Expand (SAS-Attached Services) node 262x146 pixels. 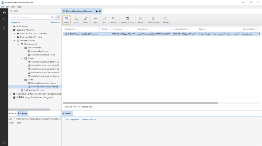(18, 90)
